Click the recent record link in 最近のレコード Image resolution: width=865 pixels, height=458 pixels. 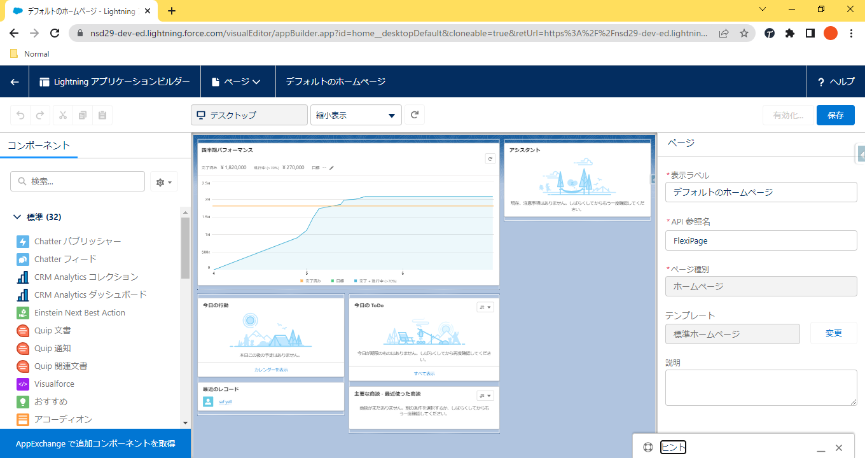point(225,402)
